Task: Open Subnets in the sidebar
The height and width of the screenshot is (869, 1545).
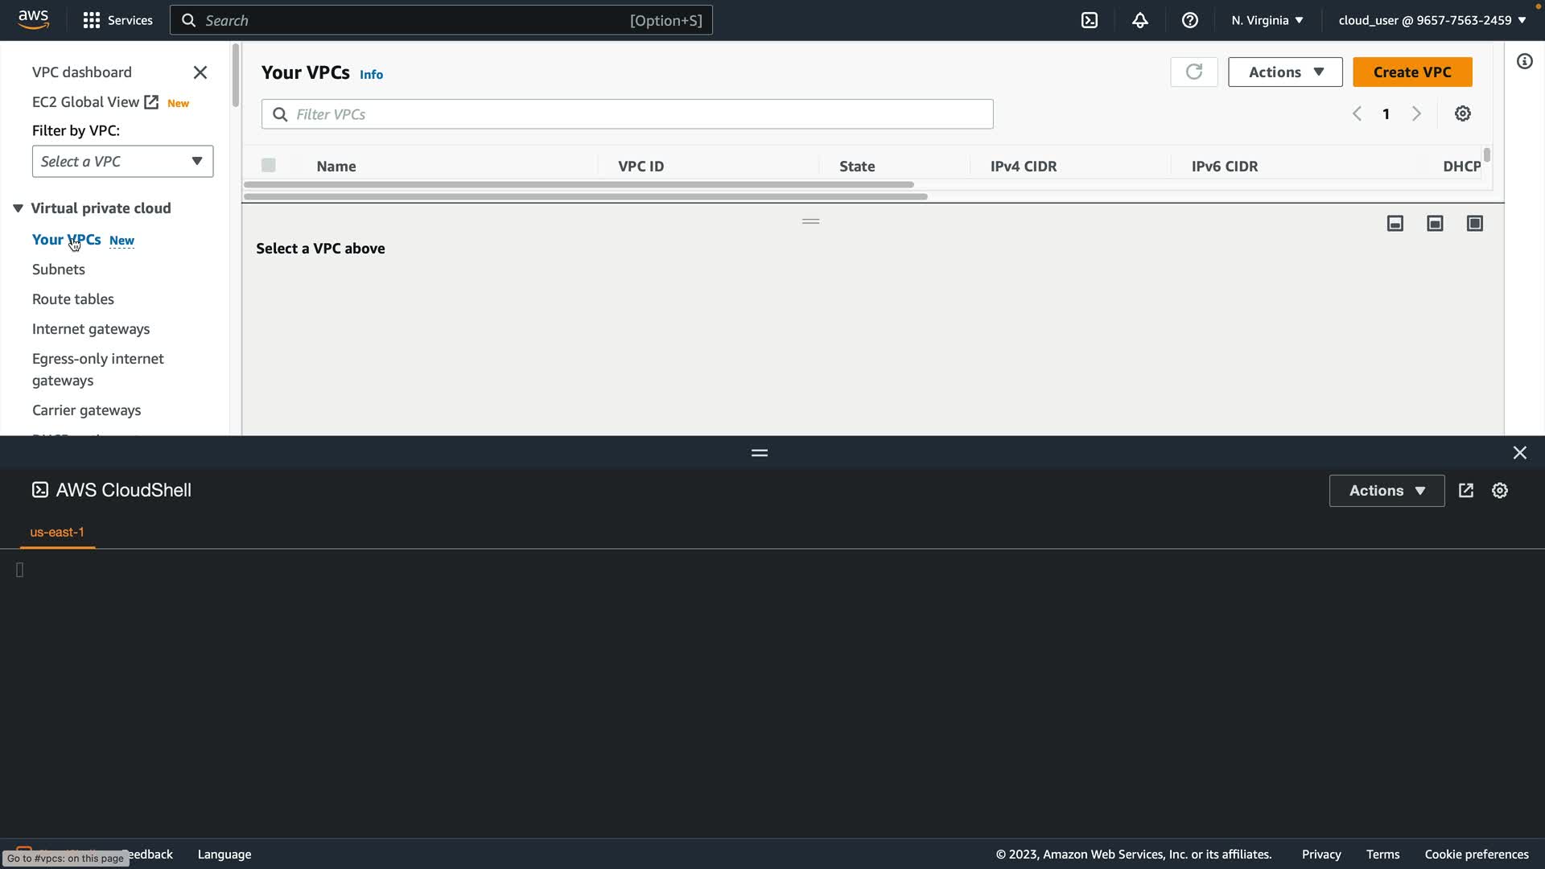Action: click(x=58, y=269)
